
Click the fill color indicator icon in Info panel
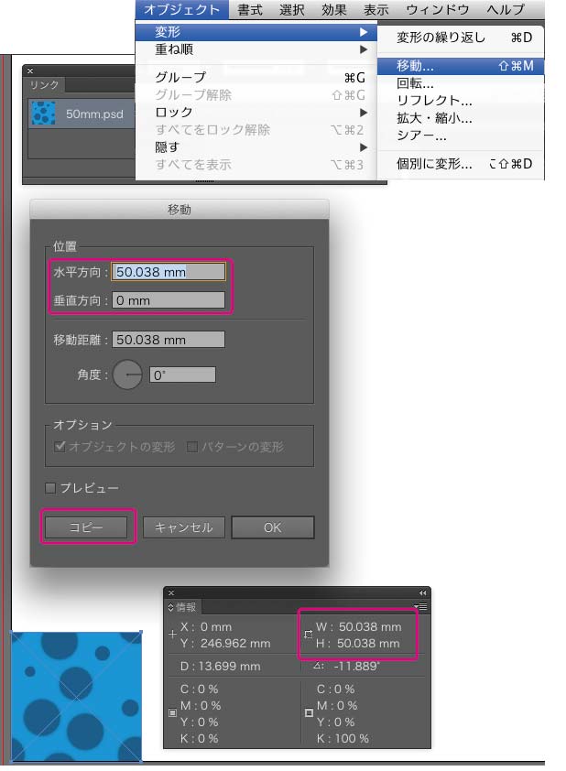point(173,712)
